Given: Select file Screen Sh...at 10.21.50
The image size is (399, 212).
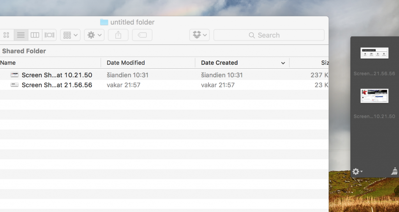Looking at the screenshot, I should tap(57, 75).
